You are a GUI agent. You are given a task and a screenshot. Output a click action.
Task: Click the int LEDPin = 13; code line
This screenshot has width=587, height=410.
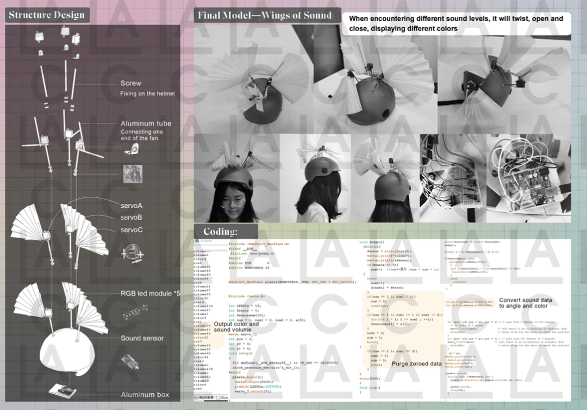243,306
